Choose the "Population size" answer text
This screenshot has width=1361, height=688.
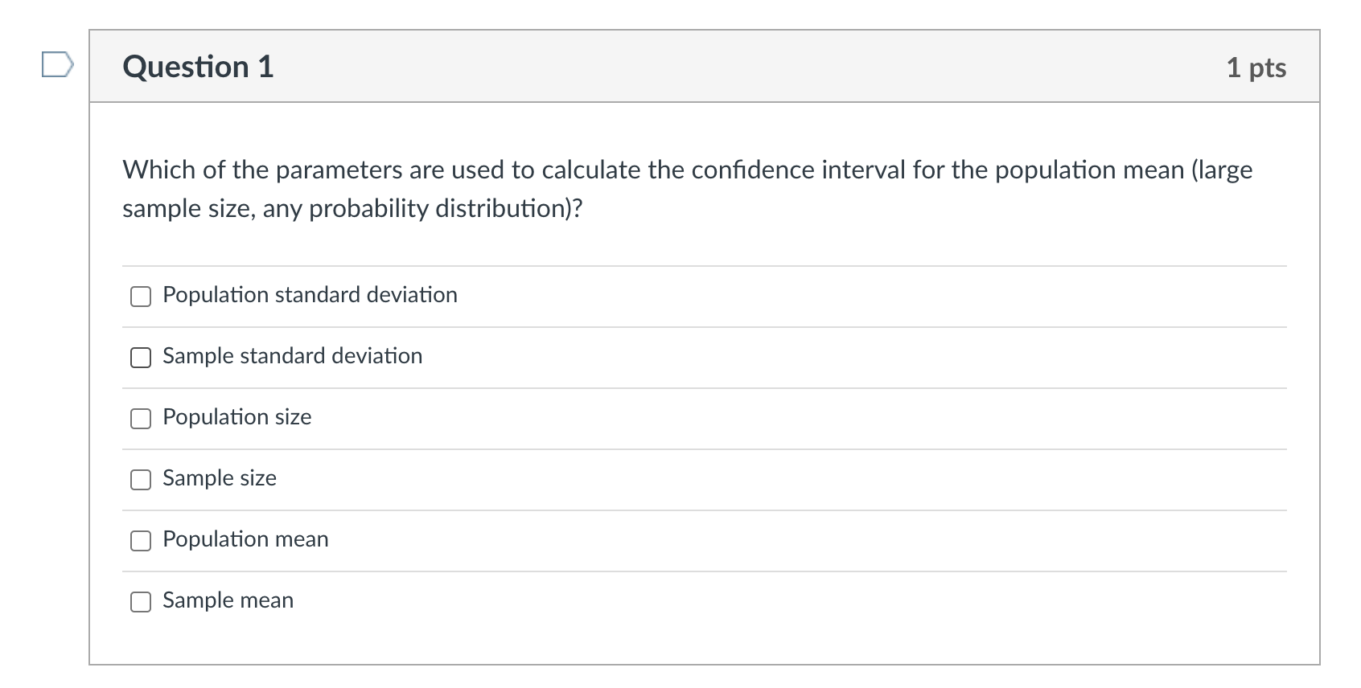[236, 417]
